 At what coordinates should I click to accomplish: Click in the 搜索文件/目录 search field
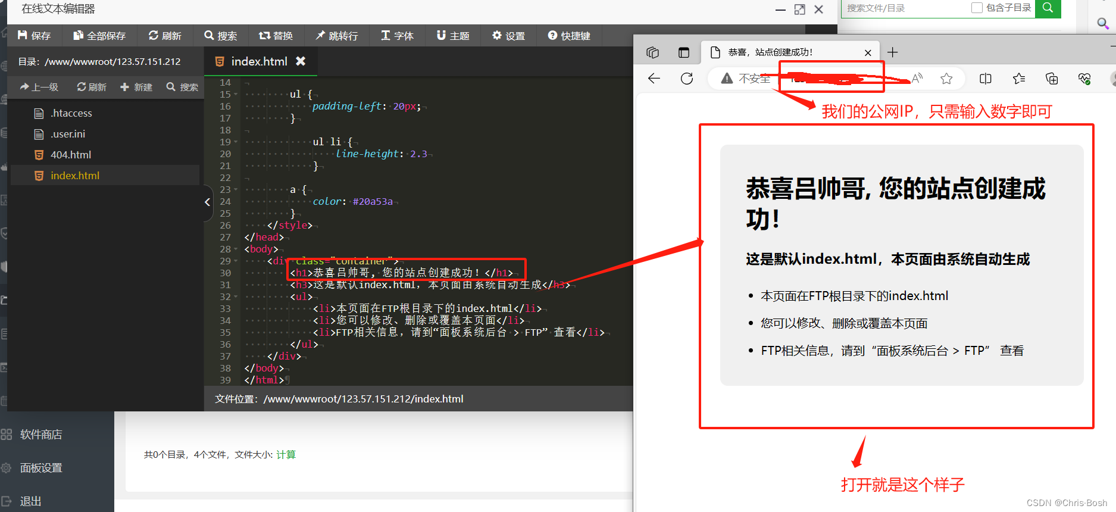pyautogui.click(x=905, y=8)
